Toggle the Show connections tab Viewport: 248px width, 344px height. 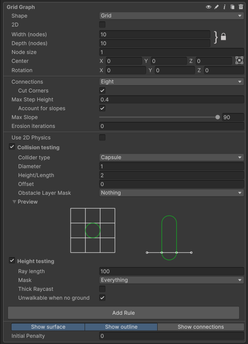pos(201,327)
